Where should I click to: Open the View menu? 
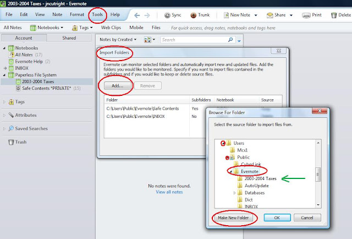tap(40, 14)
